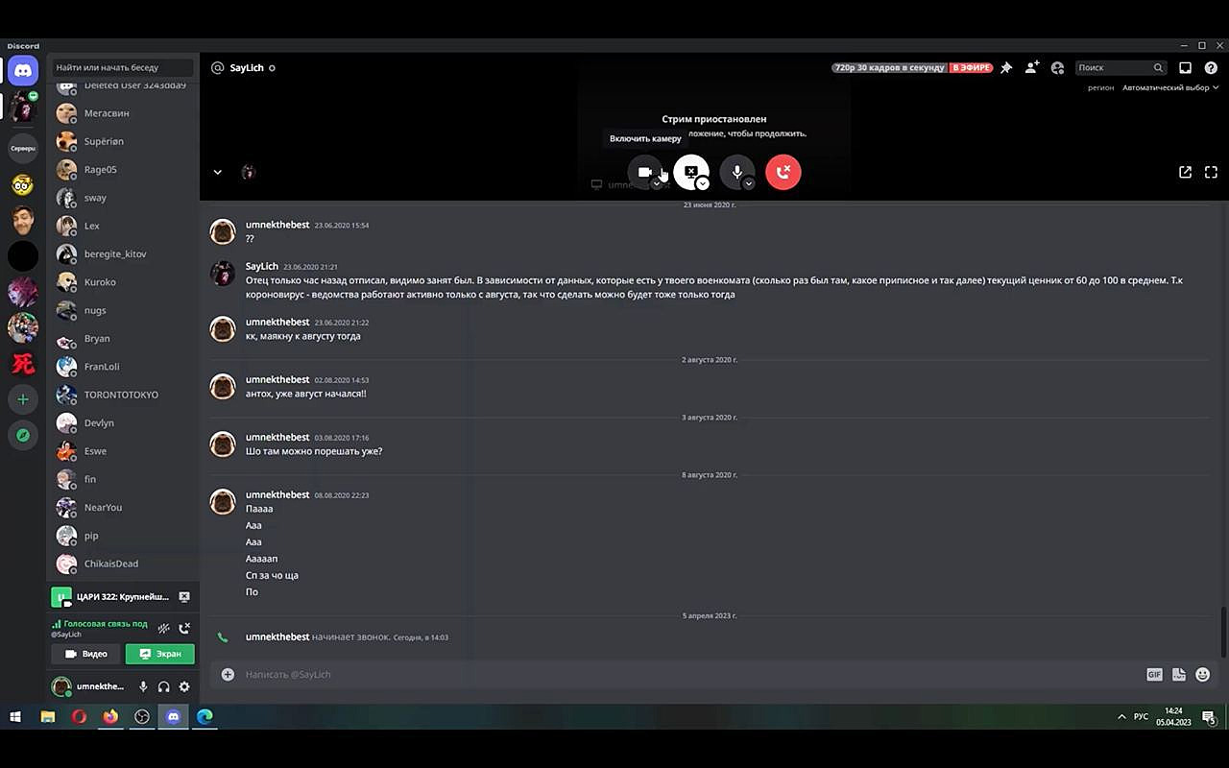Open conversation with fin
Screen dimensions: 1229x768
(x=123, y=479)
